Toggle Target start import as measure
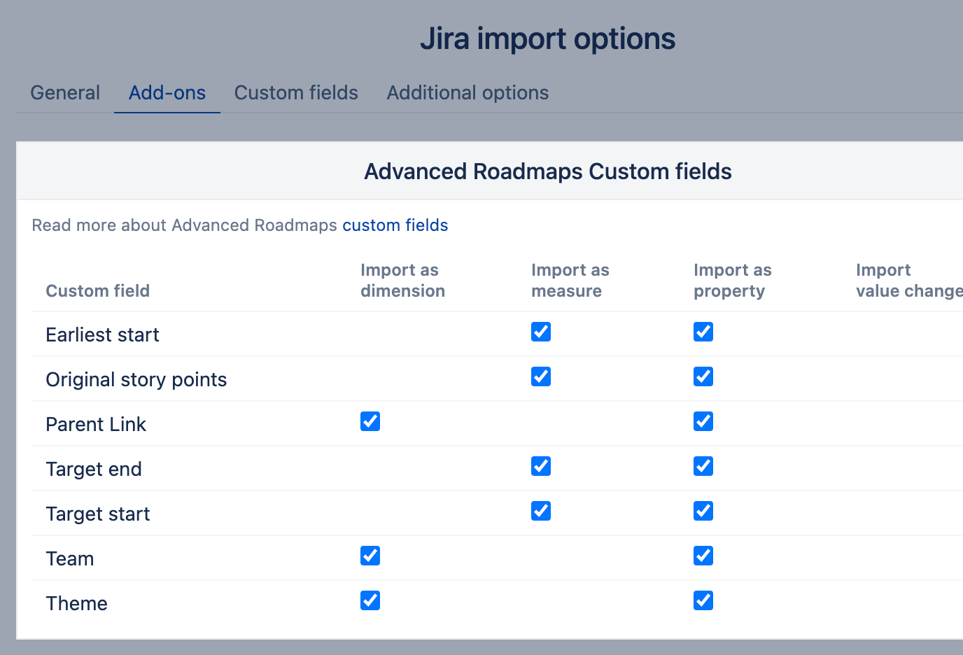This screenshot has height=655, width=963. [541, 511]
